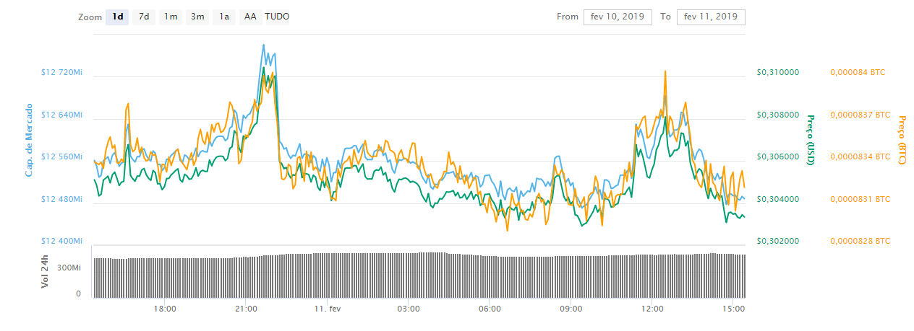
Task: Choose the AA zoom option
Action: pos(250,17)
